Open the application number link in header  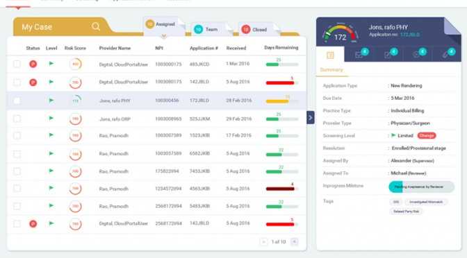coord(410,35)
